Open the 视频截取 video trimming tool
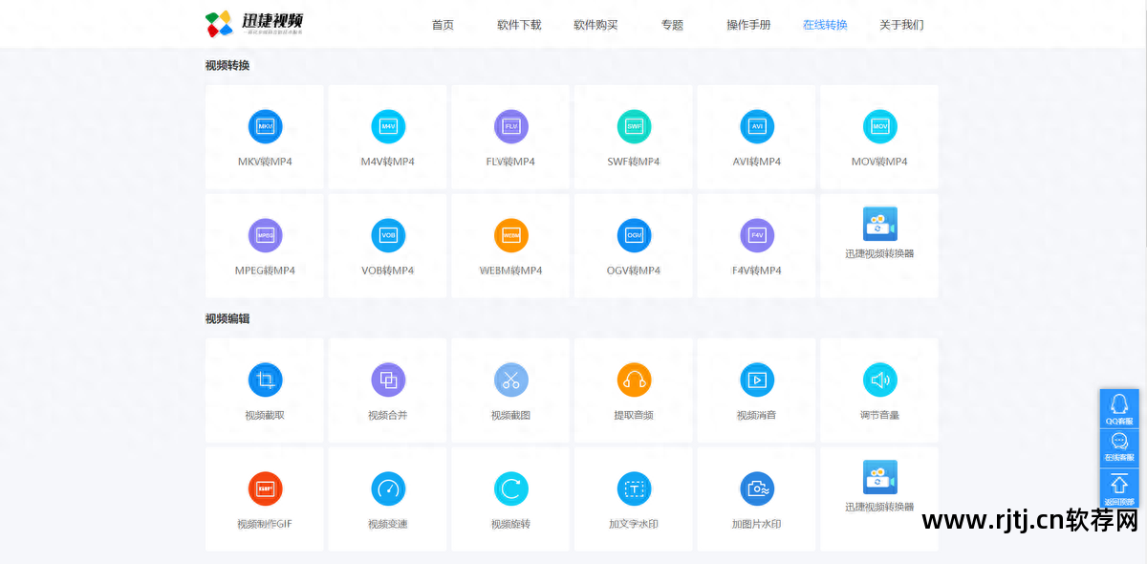 (265, 380)
